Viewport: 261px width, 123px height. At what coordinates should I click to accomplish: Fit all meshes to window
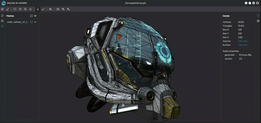click(x=31, y=16)
